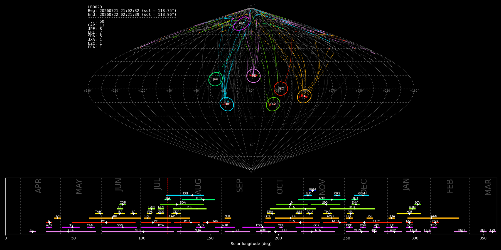Click the QUA shower label
Image resolution: width=501 pixels, height=250 pixels.
pyautogui.click(x=392, y=216)
